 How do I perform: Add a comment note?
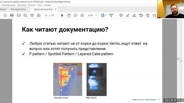click(x=121, y=15)
